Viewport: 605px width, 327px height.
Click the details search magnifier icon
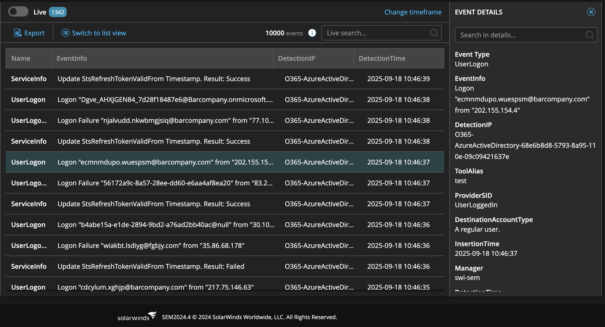coord(589,35)
